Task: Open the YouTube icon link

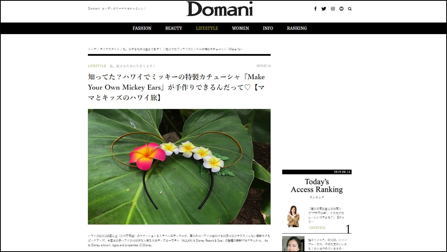Action: pyautogui.click(x=341, y=9)
